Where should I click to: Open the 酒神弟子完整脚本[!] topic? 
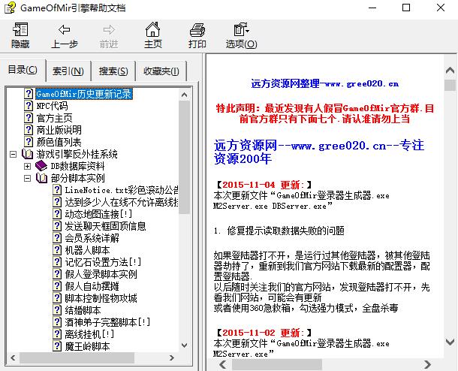point(107,322)
